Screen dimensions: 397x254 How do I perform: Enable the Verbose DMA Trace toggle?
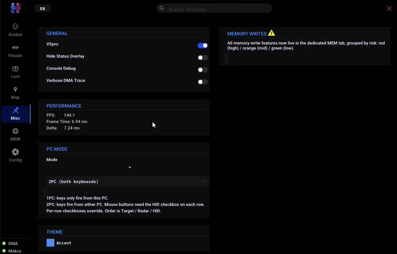(x=202, y=82)
